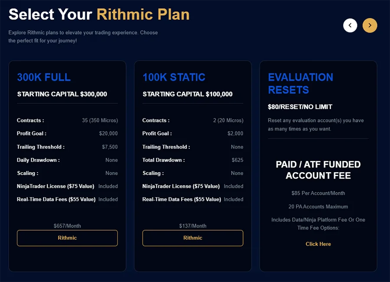390x282 pixels.
Task: Click the $657/Month price label
Action: coord(67,226)
